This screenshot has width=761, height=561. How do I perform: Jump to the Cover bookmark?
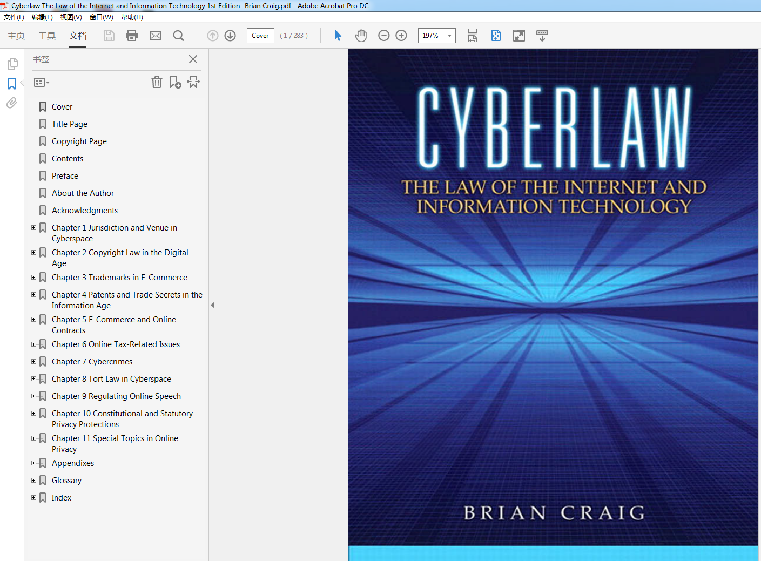[62, 107]
